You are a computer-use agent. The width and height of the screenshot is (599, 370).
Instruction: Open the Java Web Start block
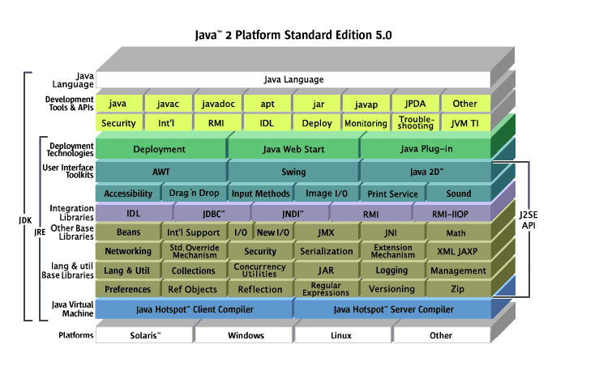[x=293, y=149]
